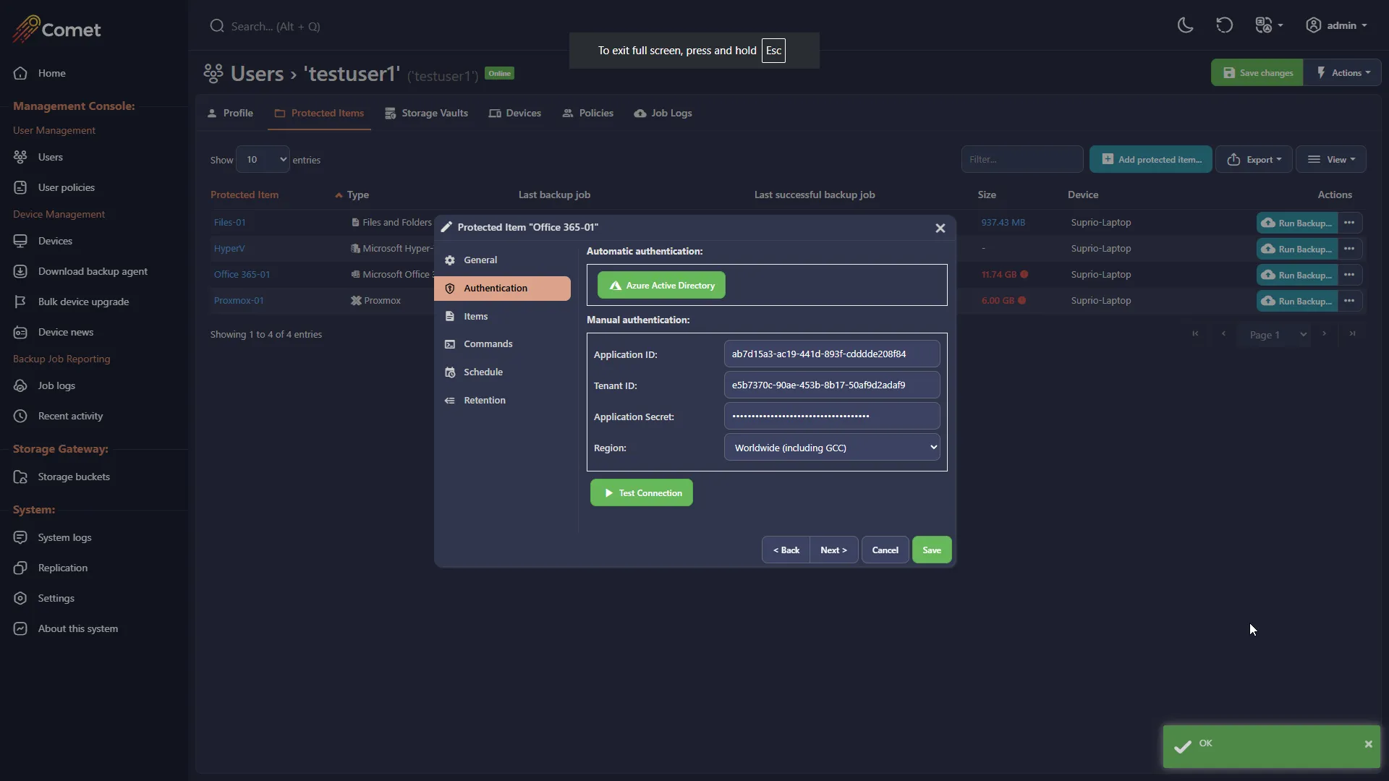Click the refresh icon in top bar
The height and width of the screenshot is (781, 1389).
tap(1224, 25)
